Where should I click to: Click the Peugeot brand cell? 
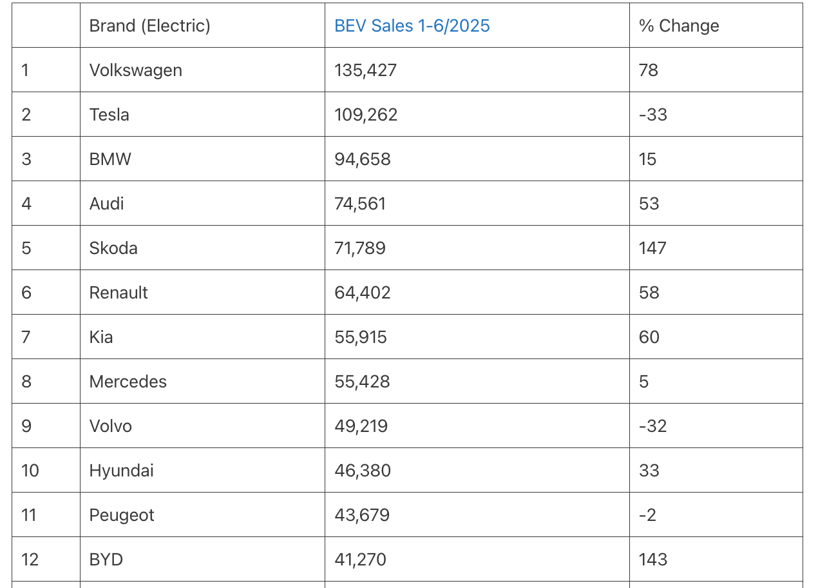click(122, 515)
